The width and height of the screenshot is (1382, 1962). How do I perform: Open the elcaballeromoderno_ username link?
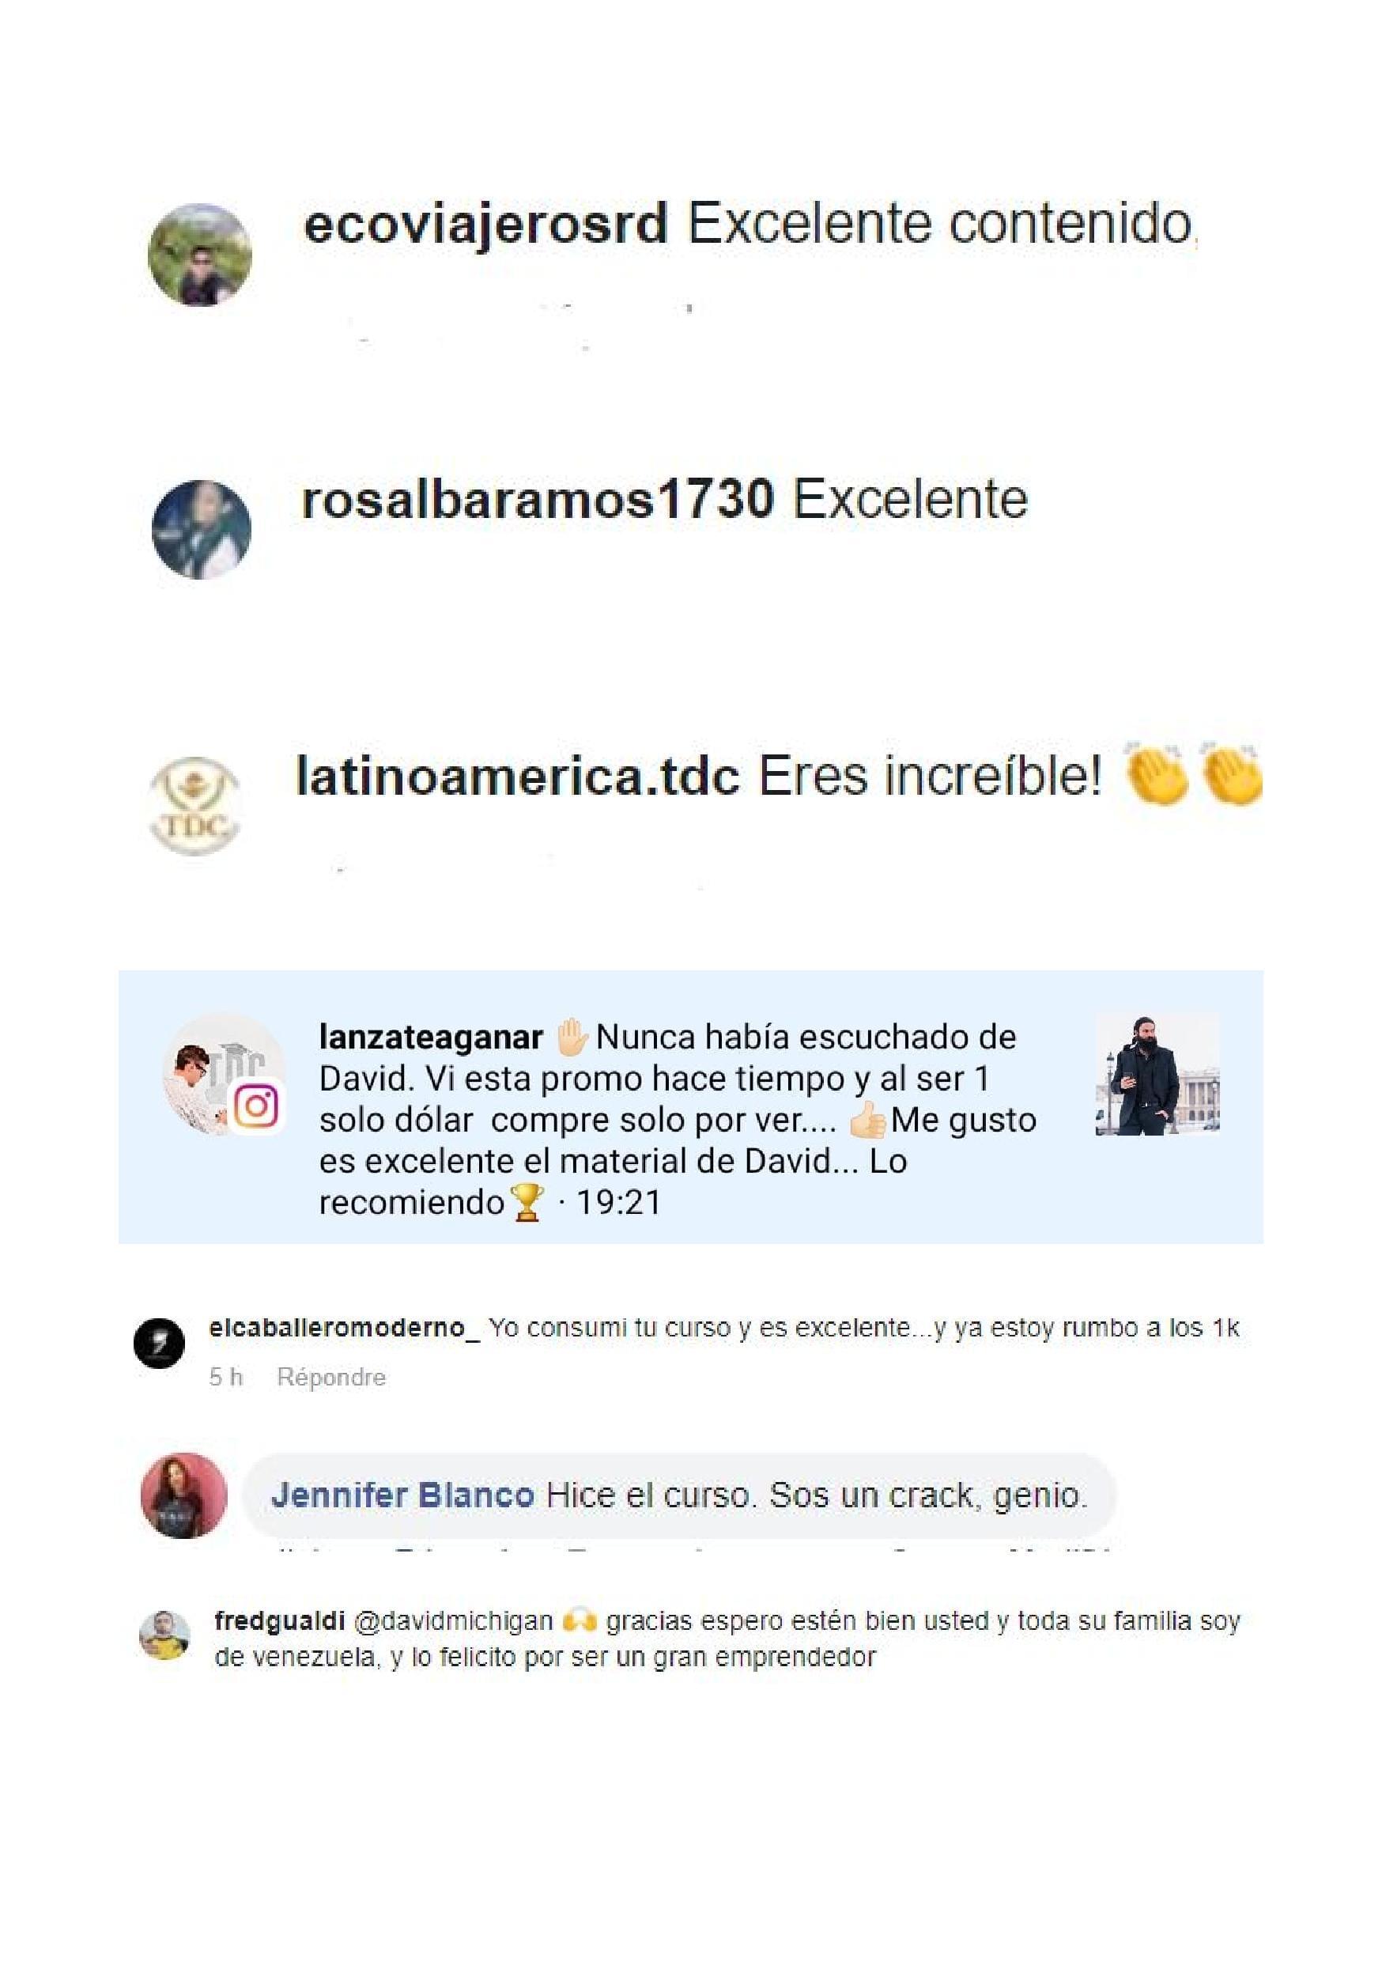344,1328
